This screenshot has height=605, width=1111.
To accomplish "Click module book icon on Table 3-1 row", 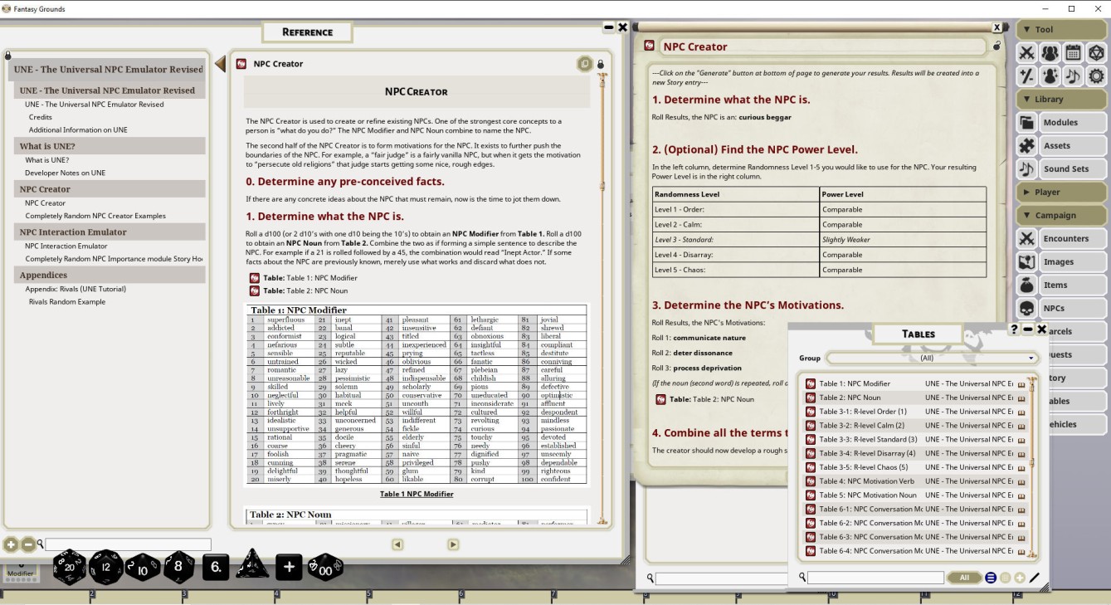I will [1021, 412].
